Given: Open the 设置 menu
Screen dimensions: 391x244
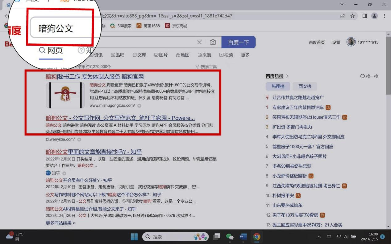Looking at the screenshot, I should pos(336,43).
